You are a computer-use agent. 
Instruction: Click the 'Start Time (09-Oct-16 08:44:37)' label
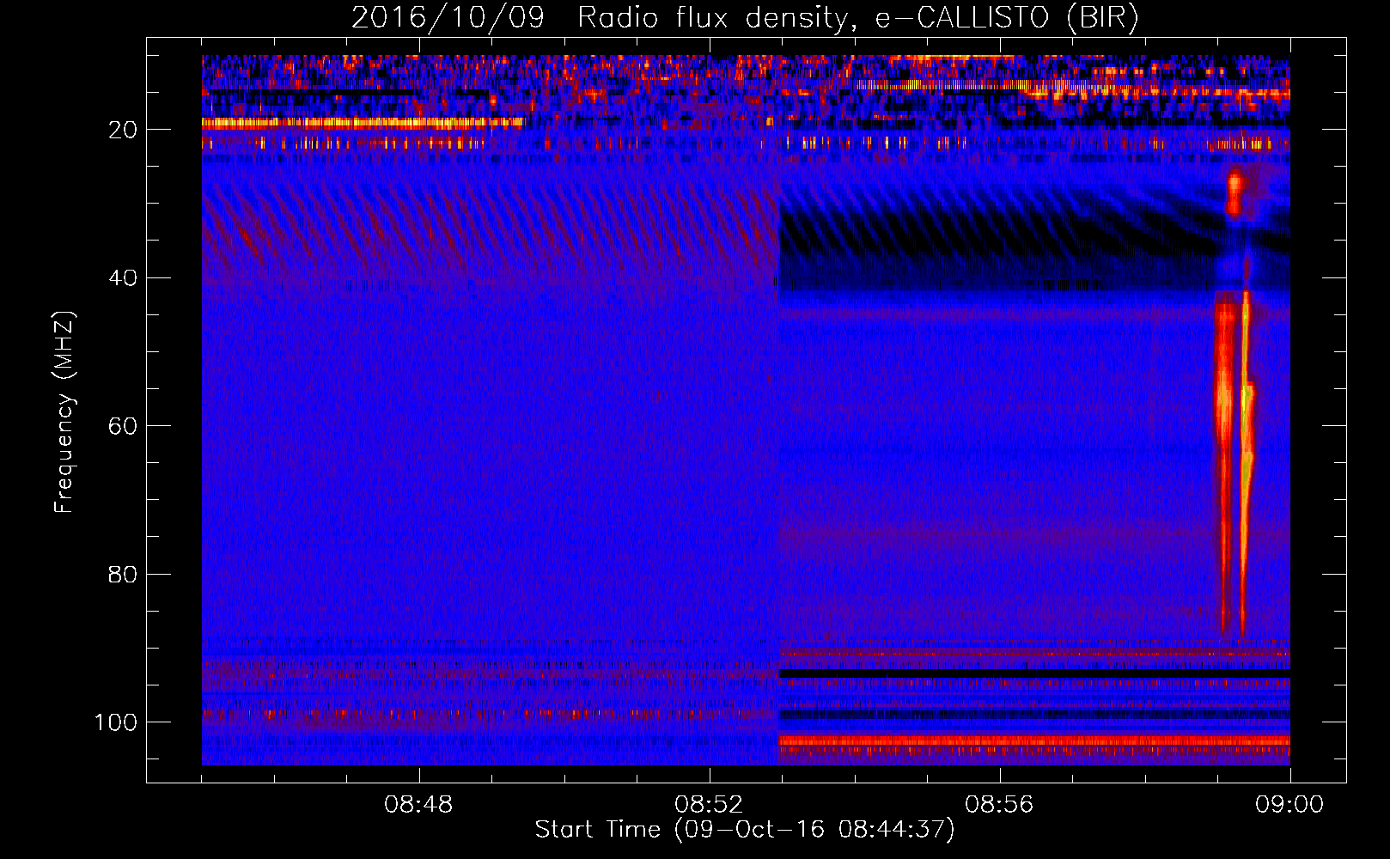[745, 830]
